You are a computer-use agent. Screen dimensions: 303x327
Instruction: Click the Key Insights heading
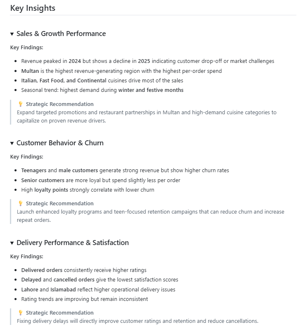coord(33,8)
